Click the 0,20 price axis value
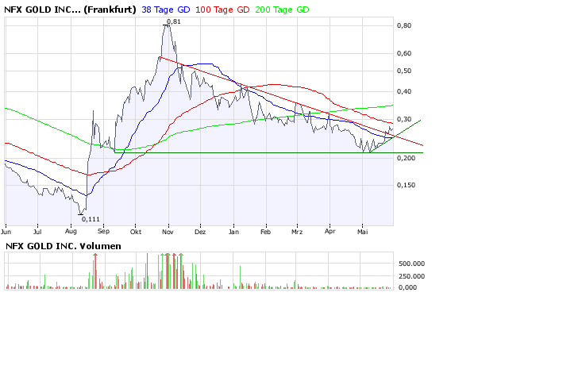The image size is (586, 377). point(404,158)
